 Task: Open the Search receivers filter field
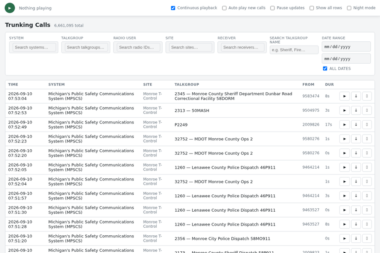pos(242,47)
